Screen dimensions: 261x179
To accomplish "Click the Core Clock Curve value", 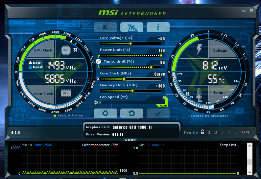I will [x=159, y=74].
